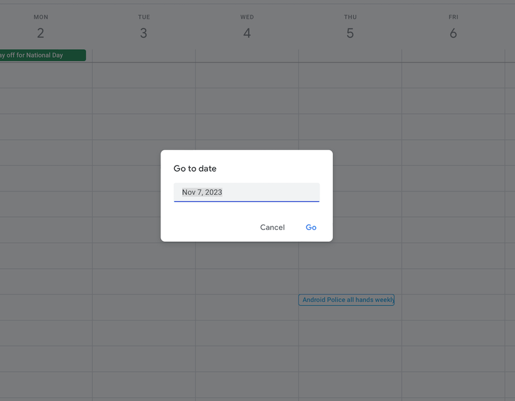Open Wednesday 4 from the day header
The width and height of the screenshot is (515, 401).
click(247, 33)
